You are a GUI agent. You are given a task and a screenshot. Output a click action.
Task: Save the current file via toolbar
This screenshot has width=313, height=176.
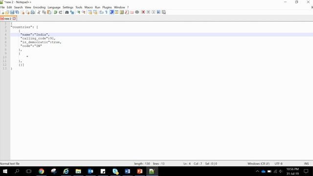pos(12,12)
